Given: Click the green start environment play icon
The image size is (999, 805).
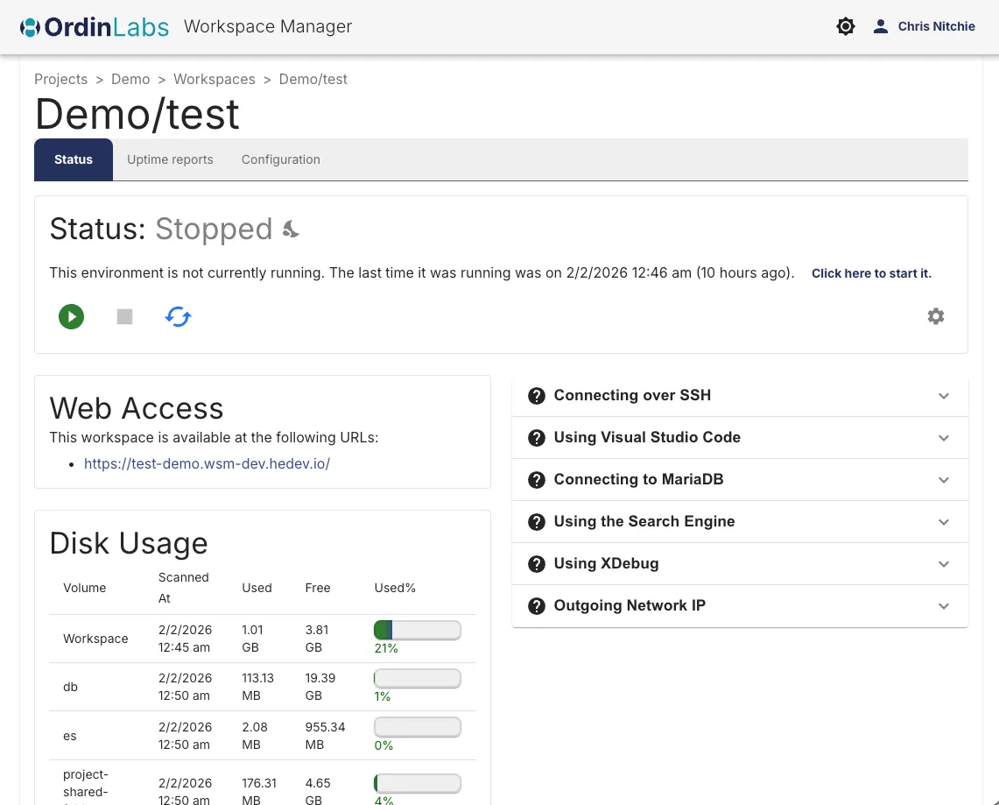Looking at the screenshot, I should (x=71, y=316).
